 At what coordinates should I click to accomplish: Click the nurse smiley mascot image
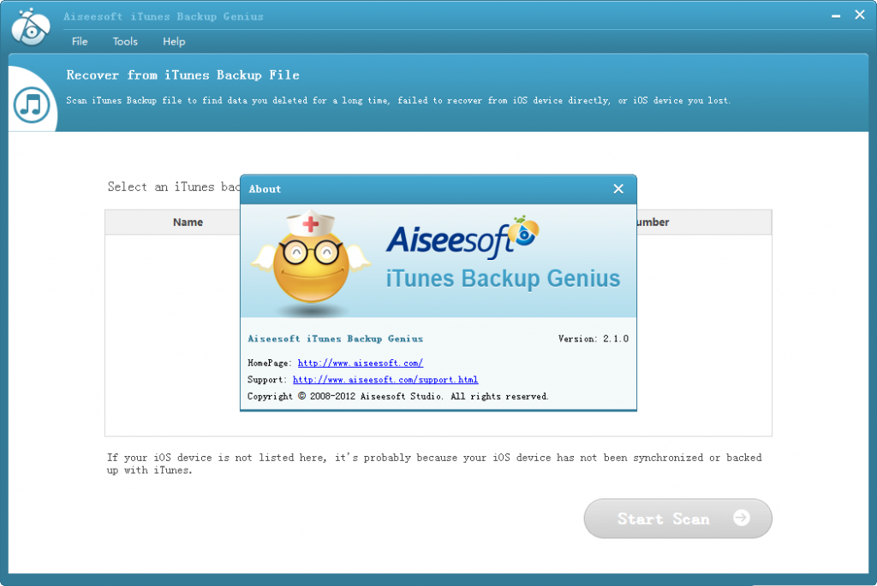pyautogui.click(x=311, y=262)
